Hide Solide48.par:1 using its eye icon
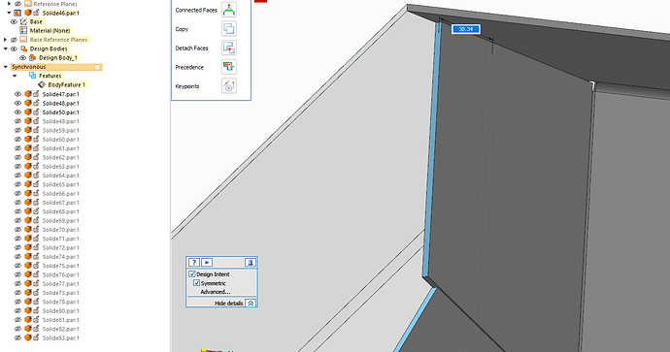 (x=17, y=103)
